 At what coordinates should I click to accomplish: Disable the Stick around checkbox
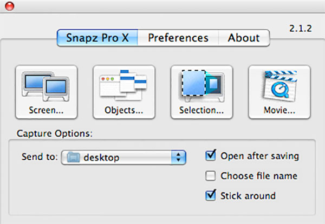pyautogui.click(x=211, y=195)
